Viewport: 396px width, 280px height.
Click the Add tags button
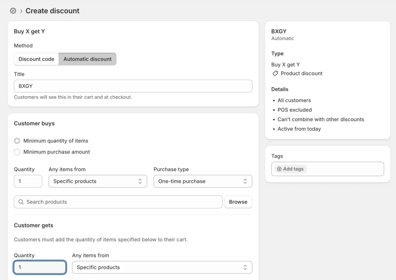(x=290, y=169)
